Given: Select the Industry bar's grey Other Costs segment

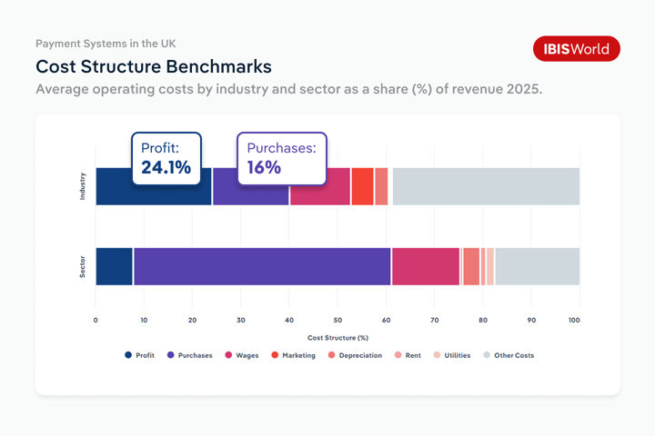Looking at the screenshot, I should pos(485,186).
